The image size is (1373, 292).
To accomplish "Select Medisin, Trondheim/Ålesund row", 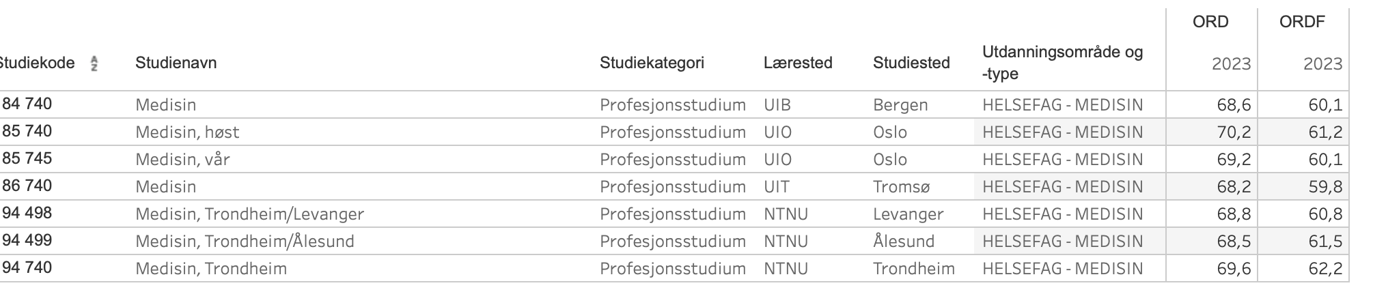I will [674, 241].
